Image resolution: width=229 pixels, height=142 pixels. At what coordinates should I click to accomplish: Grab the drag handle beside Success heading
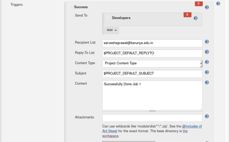coord(71,7)
